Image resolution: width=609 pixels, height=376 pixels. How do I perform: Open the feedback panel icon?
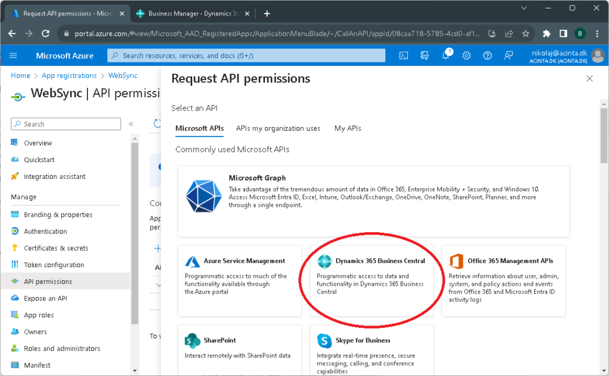point(508,55)
